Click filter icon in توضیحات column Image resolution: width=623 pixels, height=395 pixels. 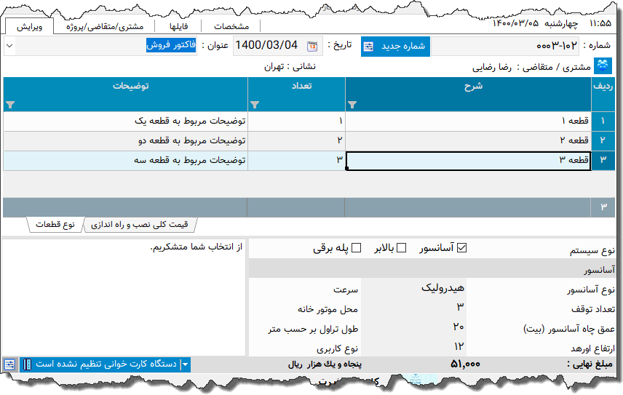pos(10,105)
